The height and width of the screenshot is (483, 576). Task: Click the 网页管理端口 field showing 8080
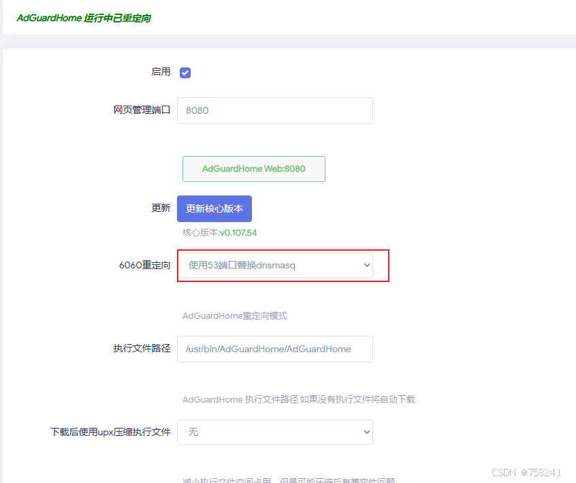coord(275,110)
